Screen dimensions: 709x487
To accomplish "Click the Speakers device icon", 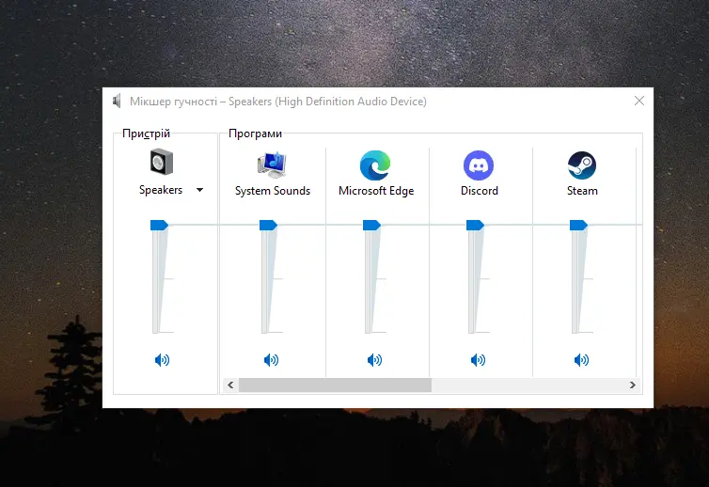I will click(162, 164).
